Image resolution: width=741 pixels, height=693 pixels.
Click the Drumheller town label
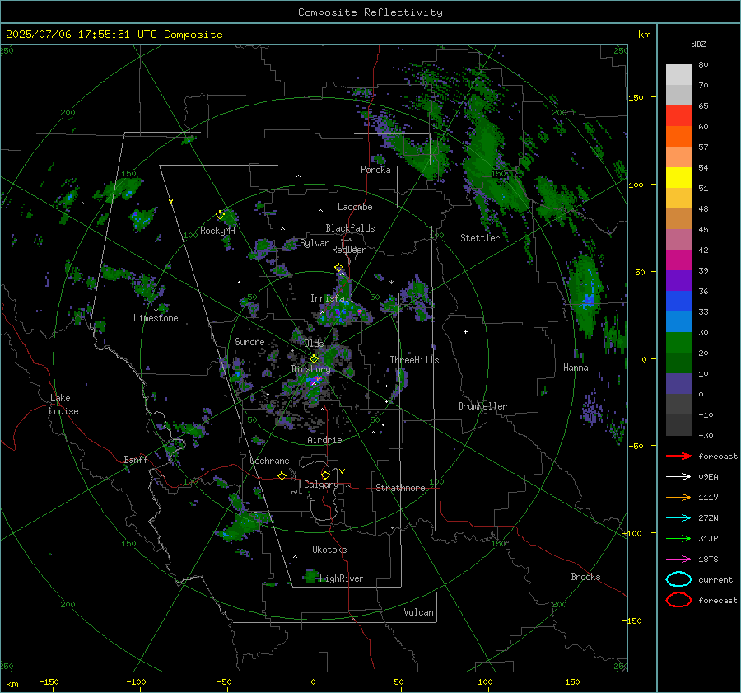[x=482, y=406]
